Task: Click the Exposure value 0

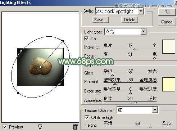Action: pyautogui.click(x=130, y=89)
